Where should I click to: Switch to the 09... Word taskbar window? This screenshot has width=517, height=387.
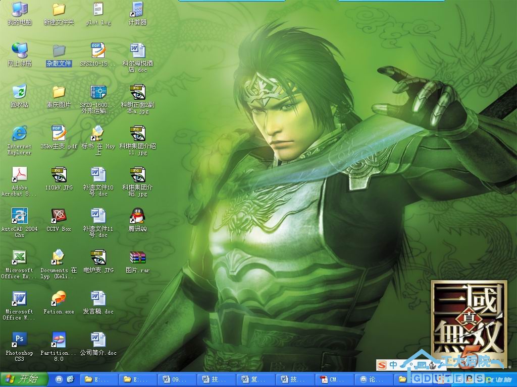pyautogui.click(x=176, y=379)
